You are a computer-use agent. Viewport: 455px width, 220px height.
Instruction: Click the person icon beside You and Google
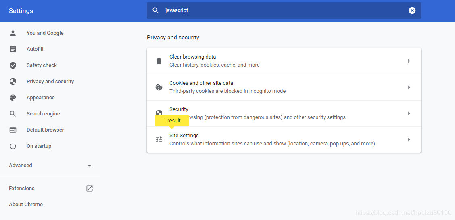coord(13,33)
